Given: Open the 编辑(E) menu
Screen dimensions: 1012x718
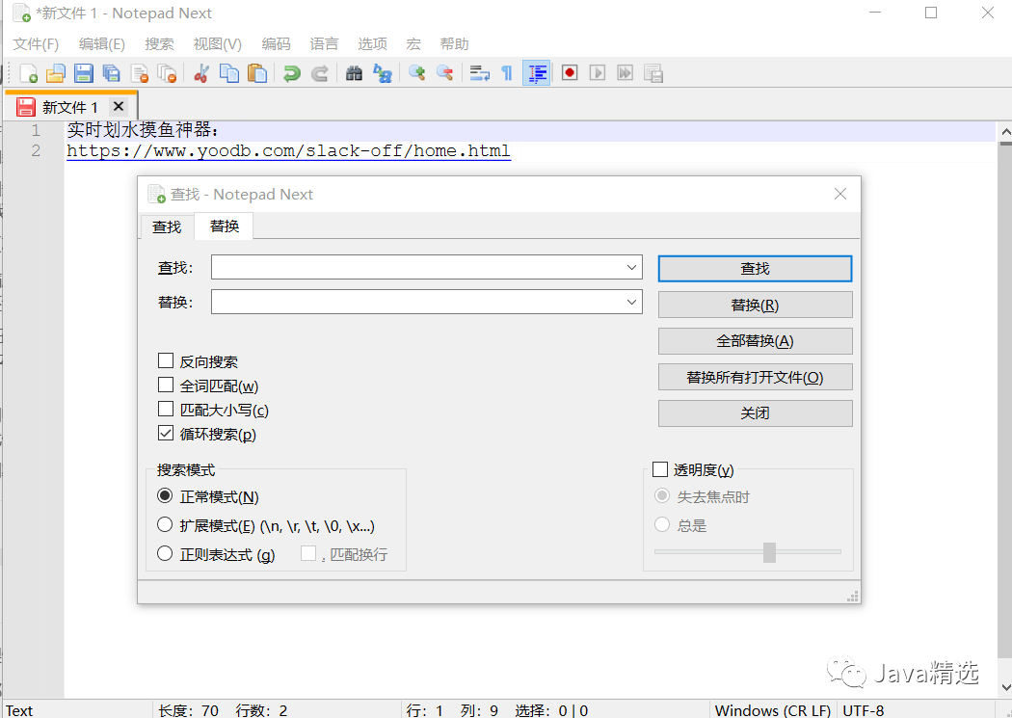Looking at the screenshot, I should (x=102, y=44).
